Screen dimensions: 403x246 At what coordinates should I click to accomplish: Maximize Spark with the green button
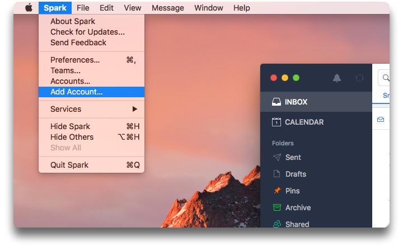click(296, 78)
